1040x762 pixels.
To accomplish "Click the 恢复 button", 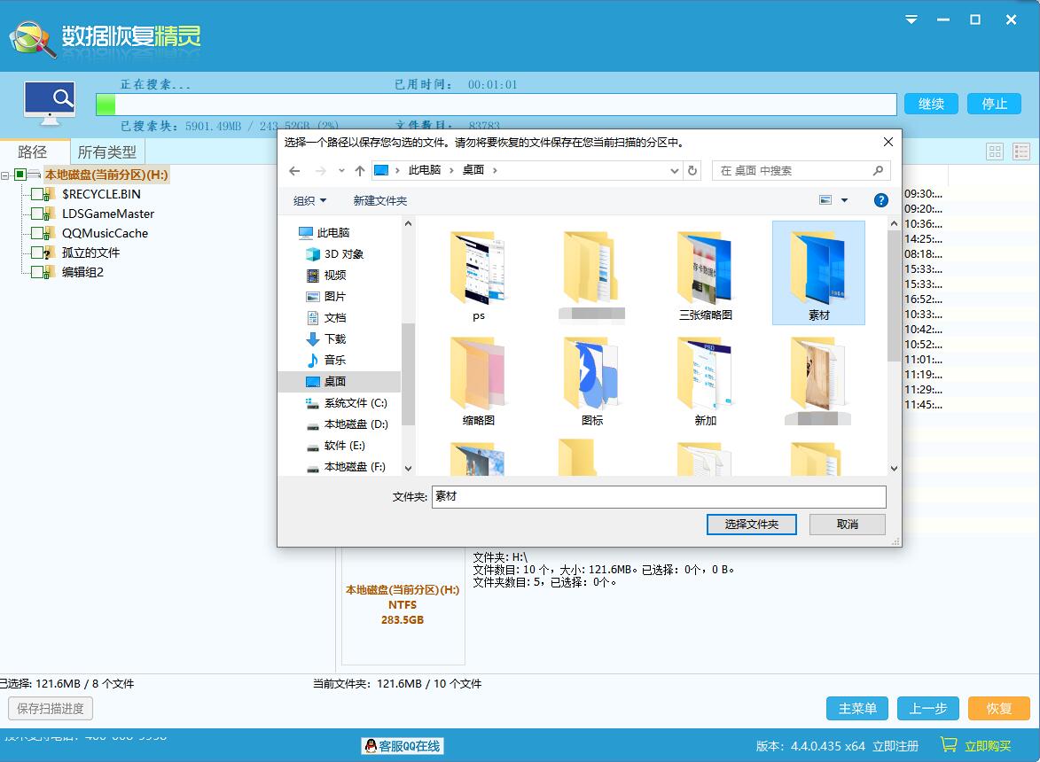I will pyautogui.click(x=998, y=708).
